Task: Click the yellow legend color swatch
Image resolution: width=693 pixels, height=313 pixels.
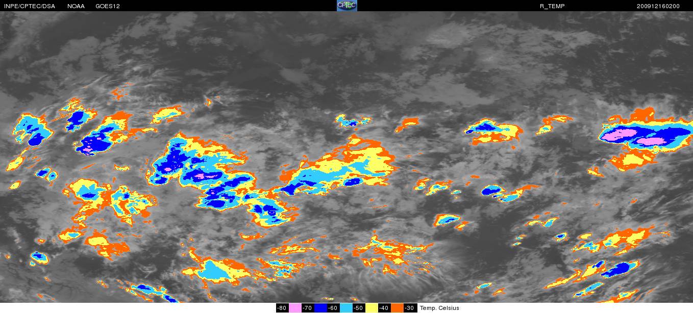Action: pyautogui.click(x=372, y=308)
